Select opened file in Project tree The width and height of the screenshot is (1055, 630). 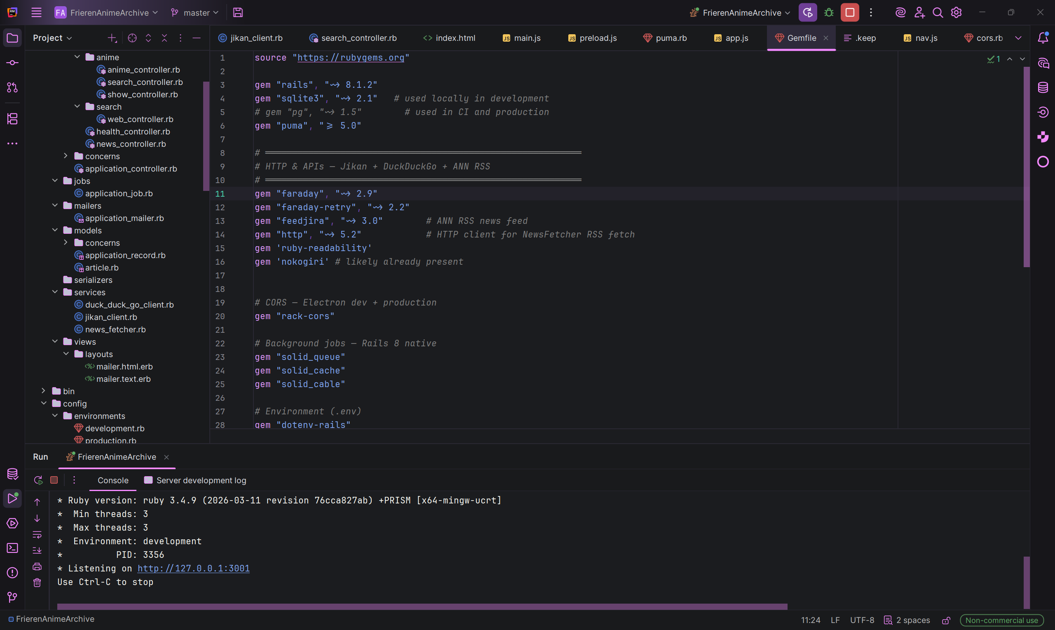(132, 38)
